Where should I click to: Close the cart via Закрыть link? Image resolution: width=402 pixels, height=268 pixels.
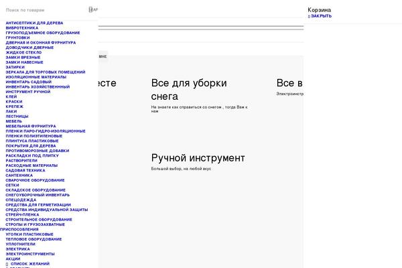321,16
